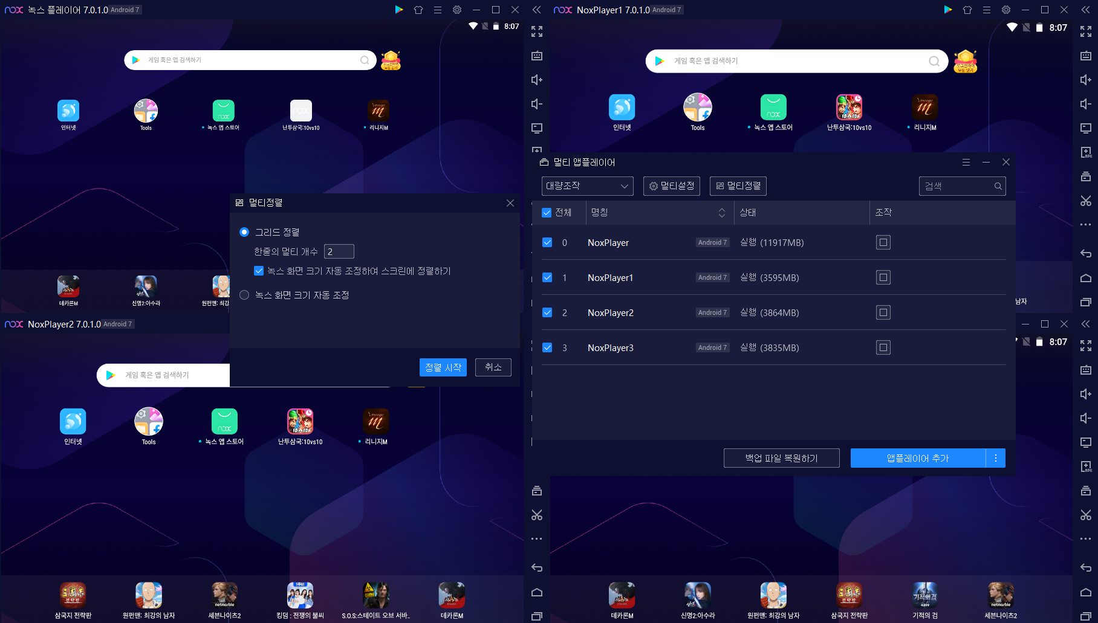Open settings gear in NoxPlayer1 title bar
Screen dimensions: 1098x623
pyautogui.click(x=1006, y=10)
